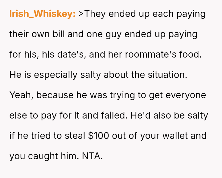
Task: Click the "NTA." verdict at the end
Action: [x=92, y=156]
